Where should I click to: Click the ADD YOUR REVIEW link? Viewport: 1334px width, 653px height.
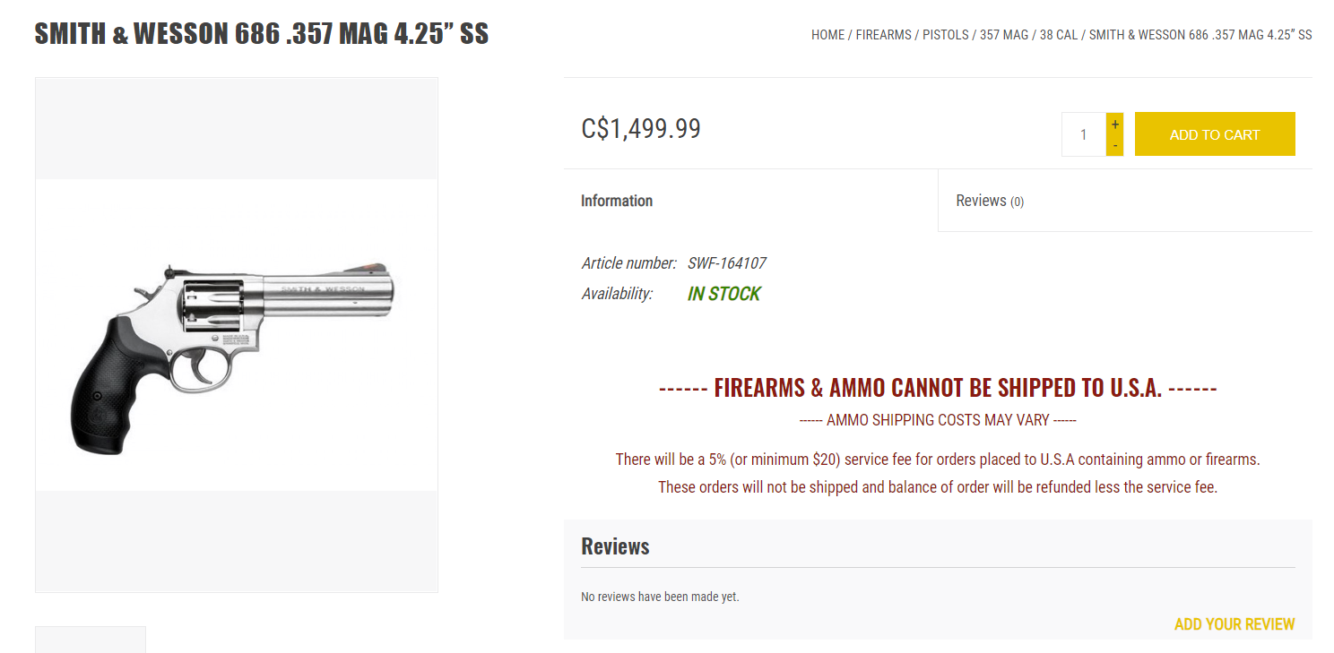click(x=1234, y=624)
